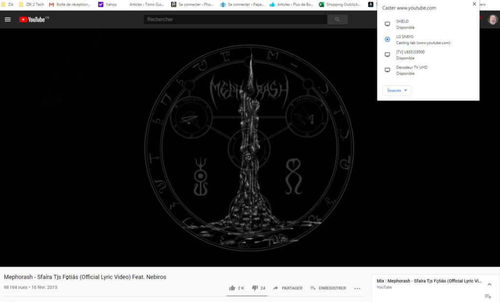Open the YouTube hamburger guide menu

(8, 20)
